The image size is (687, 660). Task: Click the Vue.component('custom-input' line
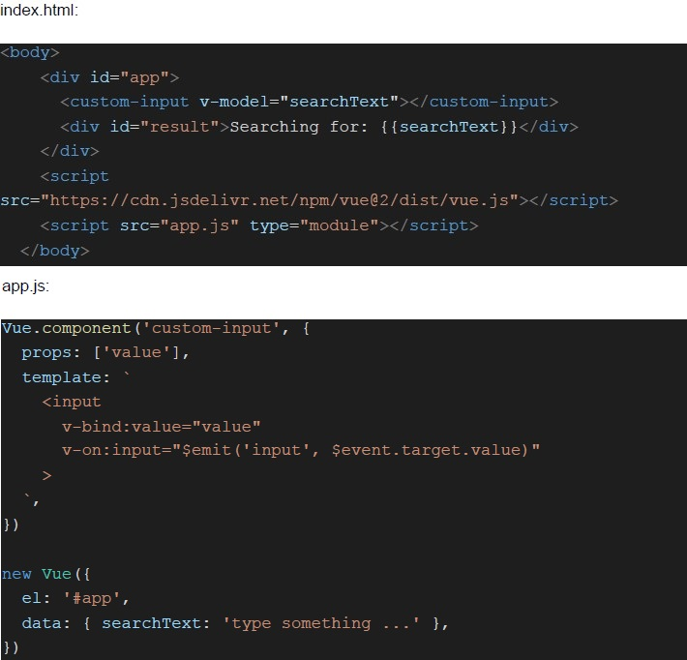tap(156, 328)
